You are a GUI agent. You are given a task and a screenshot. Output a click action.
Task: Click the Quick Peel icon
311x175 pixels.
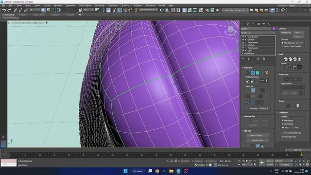click(286, 59)
